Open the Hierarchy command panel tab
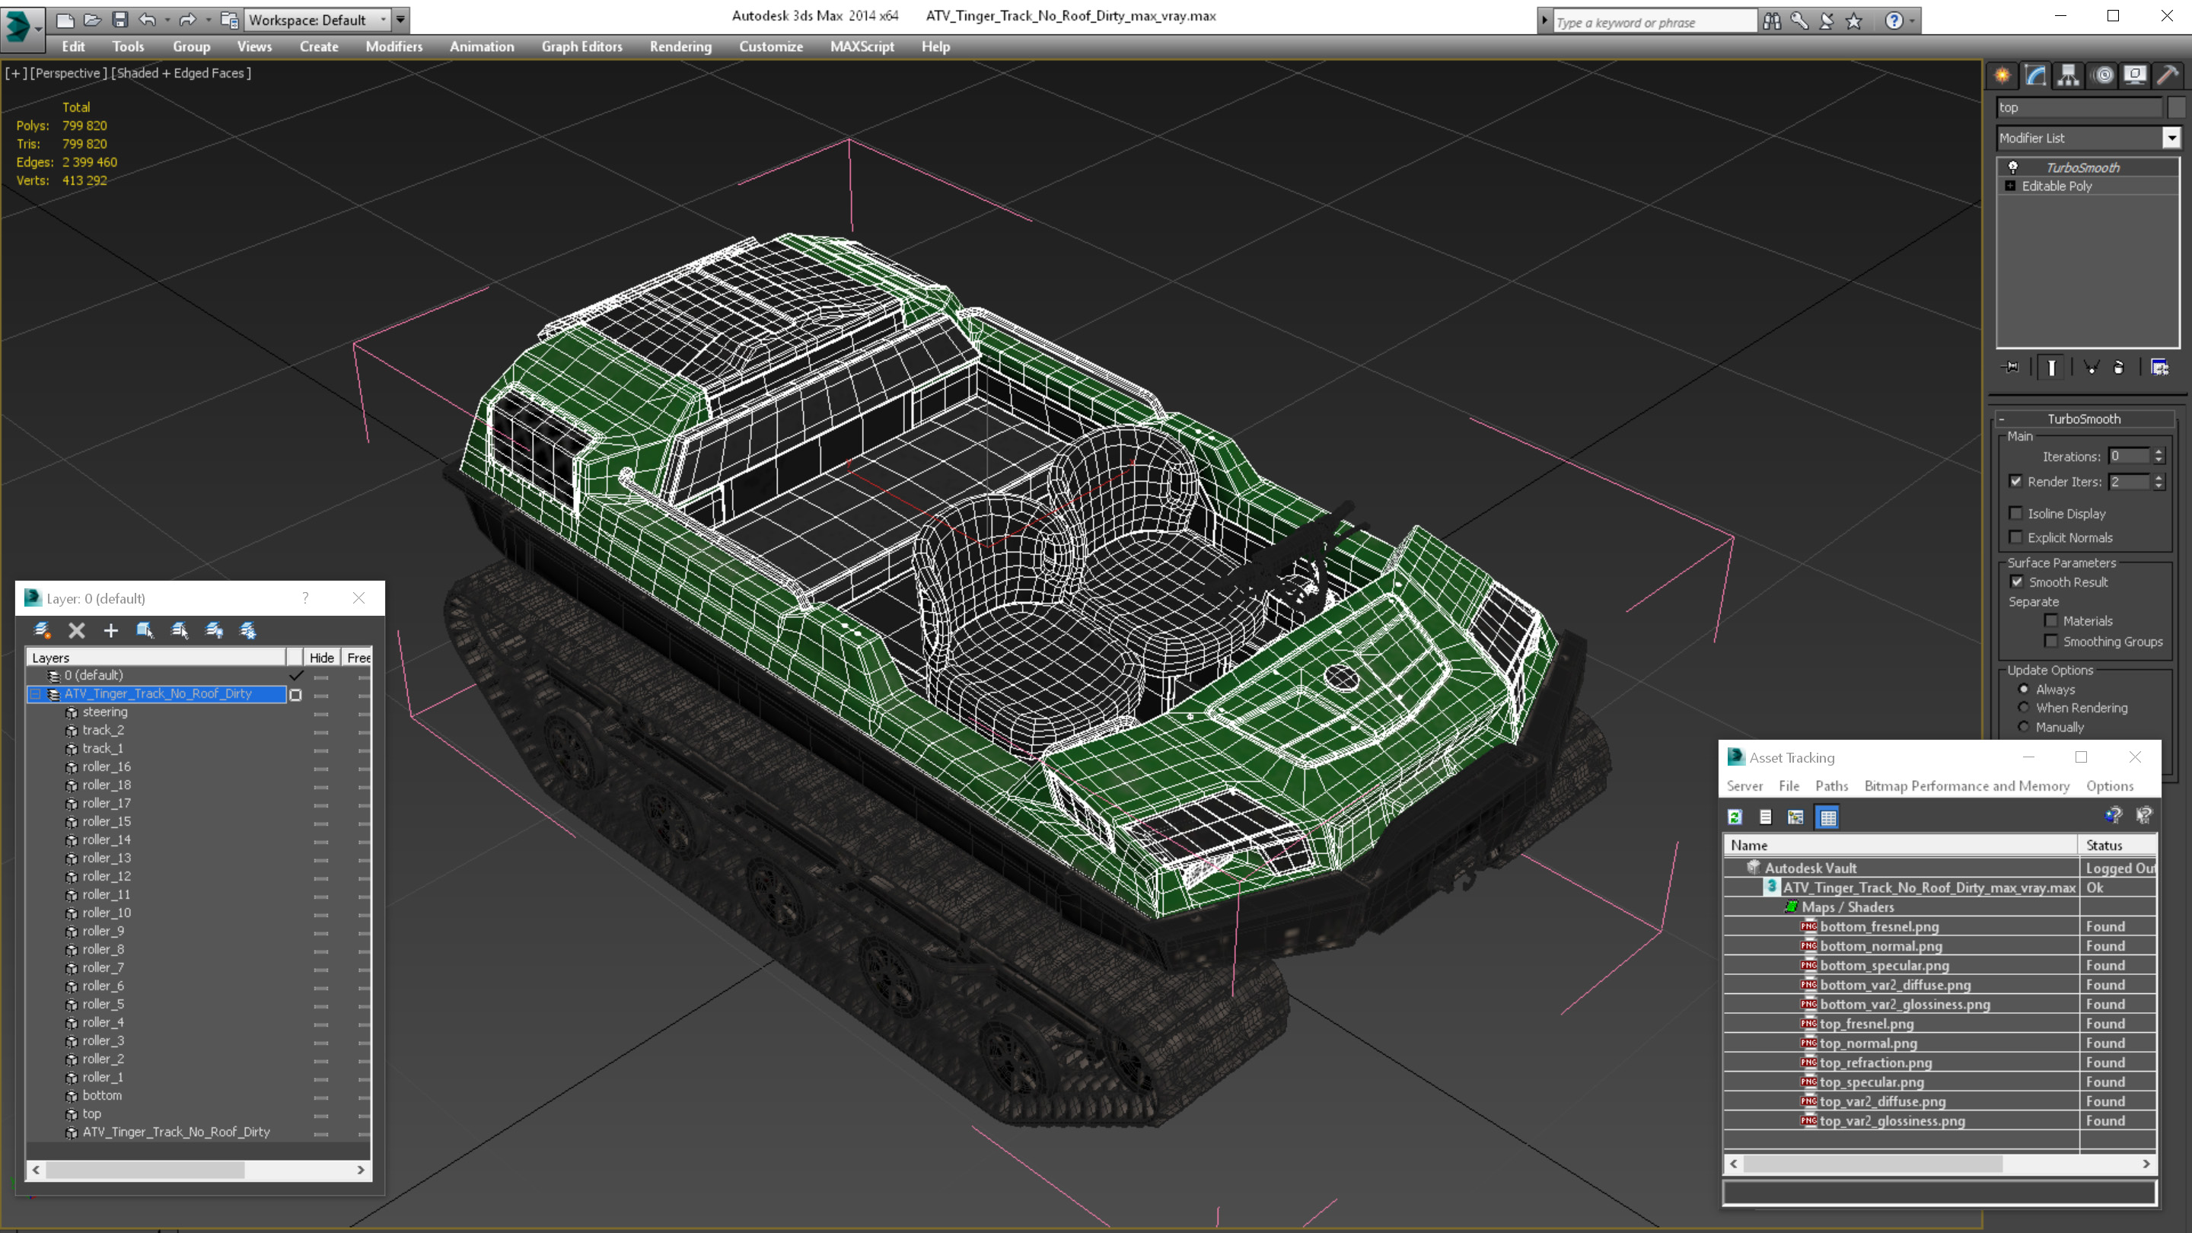Screen dimensions: 2192x1233 [x=2069, y=76]
